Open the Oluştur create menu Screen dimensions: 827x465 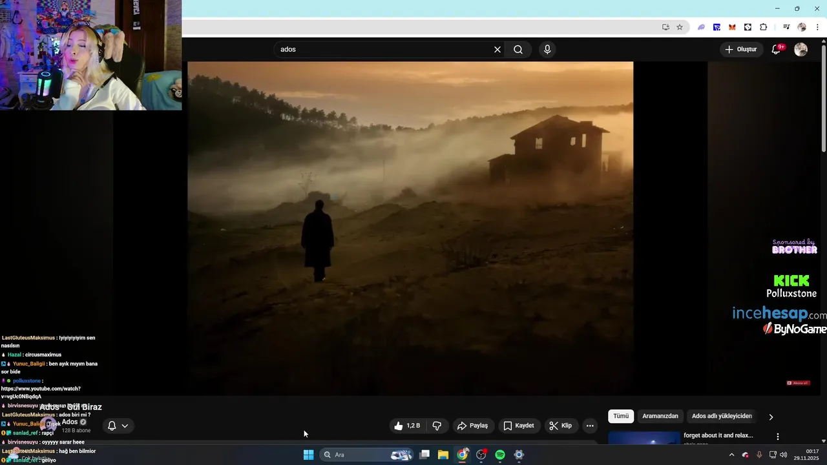pos(741,50)
